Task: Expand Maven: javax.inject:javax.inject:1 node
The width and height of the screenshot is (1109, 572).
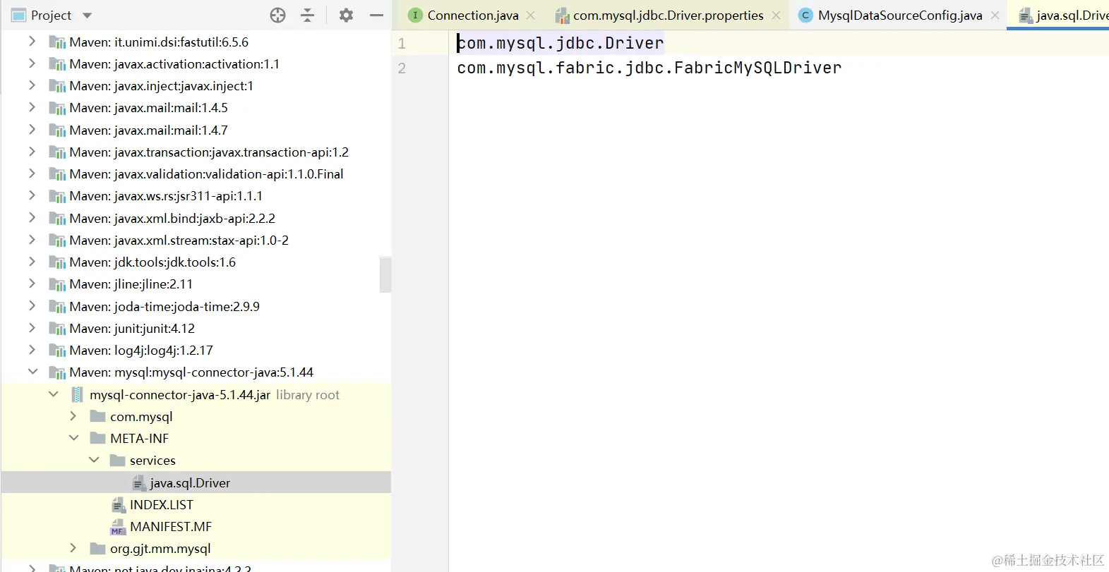Action: [x=32, y=85]
